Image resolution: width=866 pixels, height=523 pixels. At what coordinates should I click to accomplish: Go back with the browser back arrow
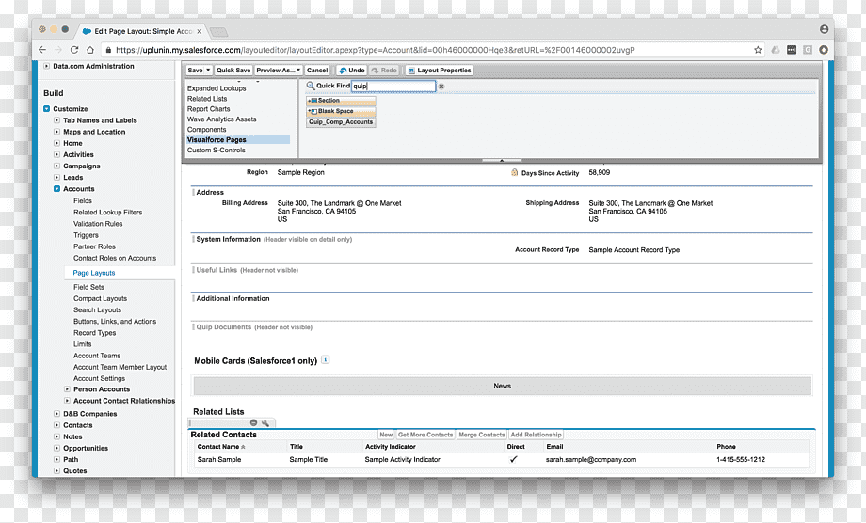click(42, 50)
